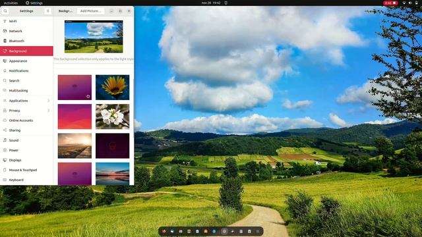Click the Bluetooth icon in sidebar

coord(5,41)
